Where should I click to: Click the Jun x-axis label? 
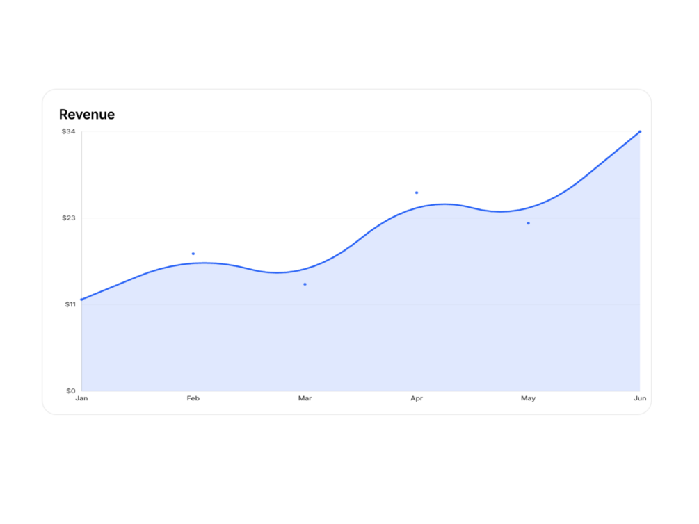(639, 398)
